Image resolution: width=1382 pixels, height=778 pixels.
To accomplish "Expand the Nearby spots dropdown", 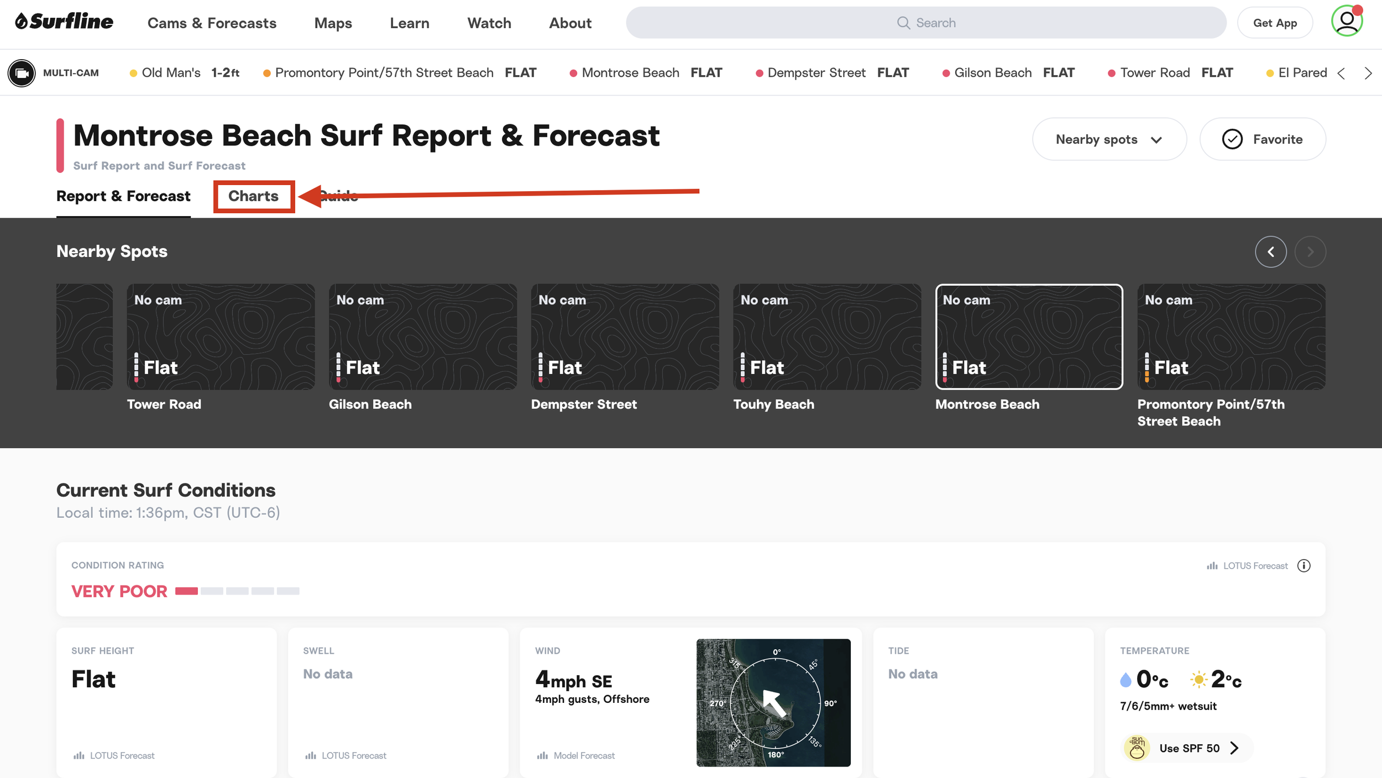I will [x=1108, y=139].
